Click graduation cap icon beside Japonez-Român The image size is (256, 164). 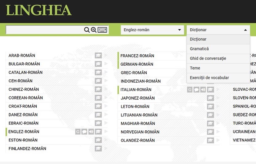click(x=210, y=98)
